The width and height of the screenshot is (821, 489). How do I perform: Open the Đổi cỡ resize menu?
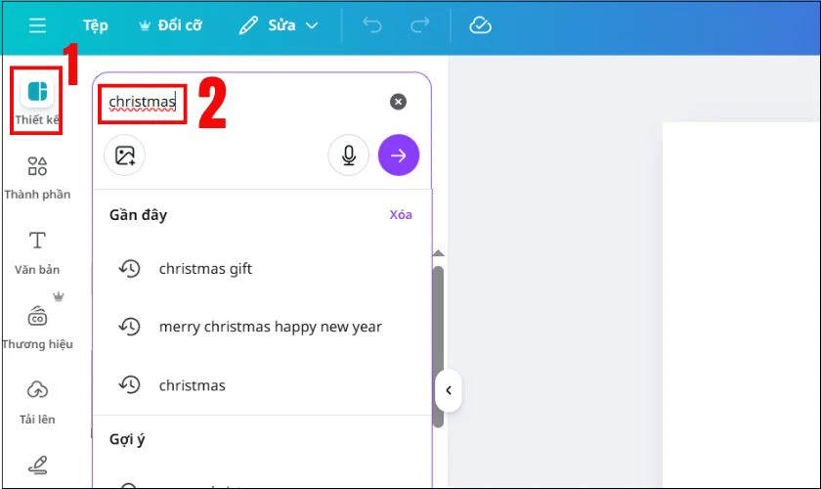[x=172, y=25]
